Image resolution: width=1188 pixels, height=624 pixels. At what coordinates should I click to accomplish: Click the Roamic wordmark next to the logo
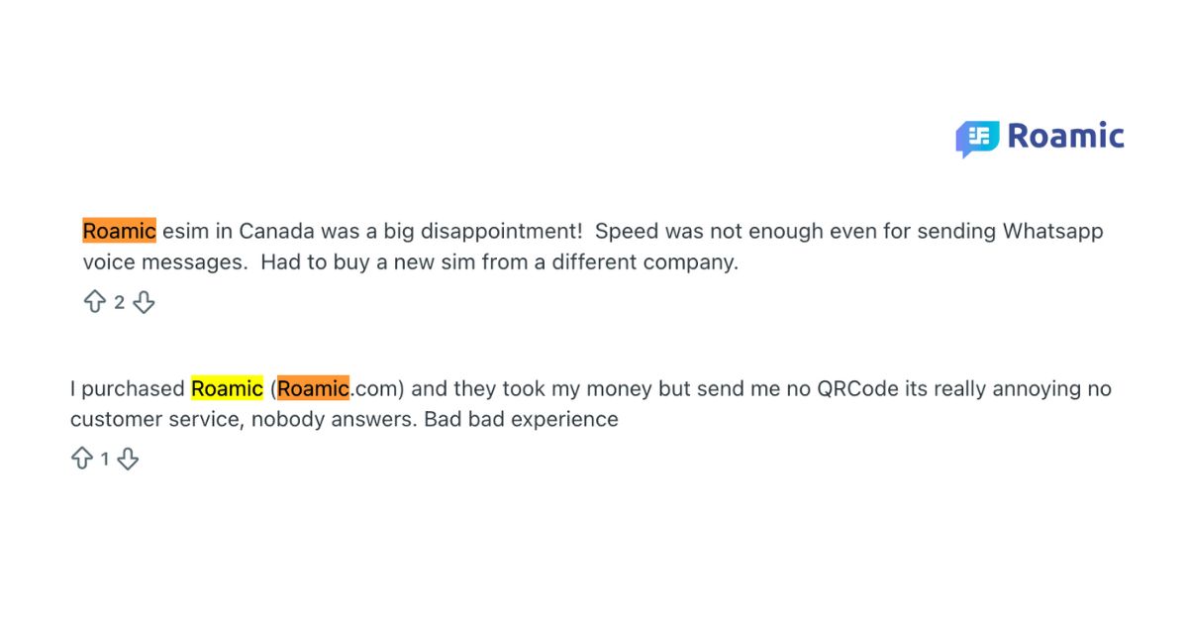click(1065, 136)
